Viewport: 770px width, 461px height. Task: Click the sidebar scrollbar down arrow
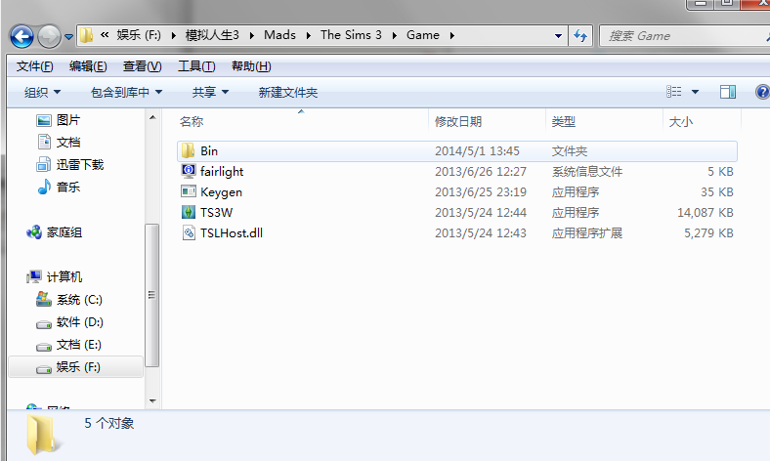[152, 401]
